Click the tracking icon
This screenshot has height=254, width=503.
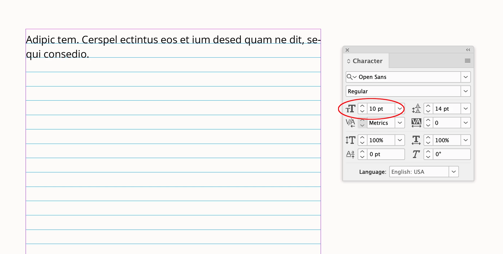tap(416, 123)
